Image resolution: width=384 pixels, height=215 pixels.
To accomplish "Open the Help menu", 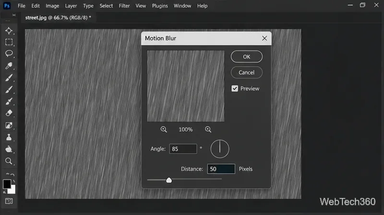I will [x=202, y=6].
